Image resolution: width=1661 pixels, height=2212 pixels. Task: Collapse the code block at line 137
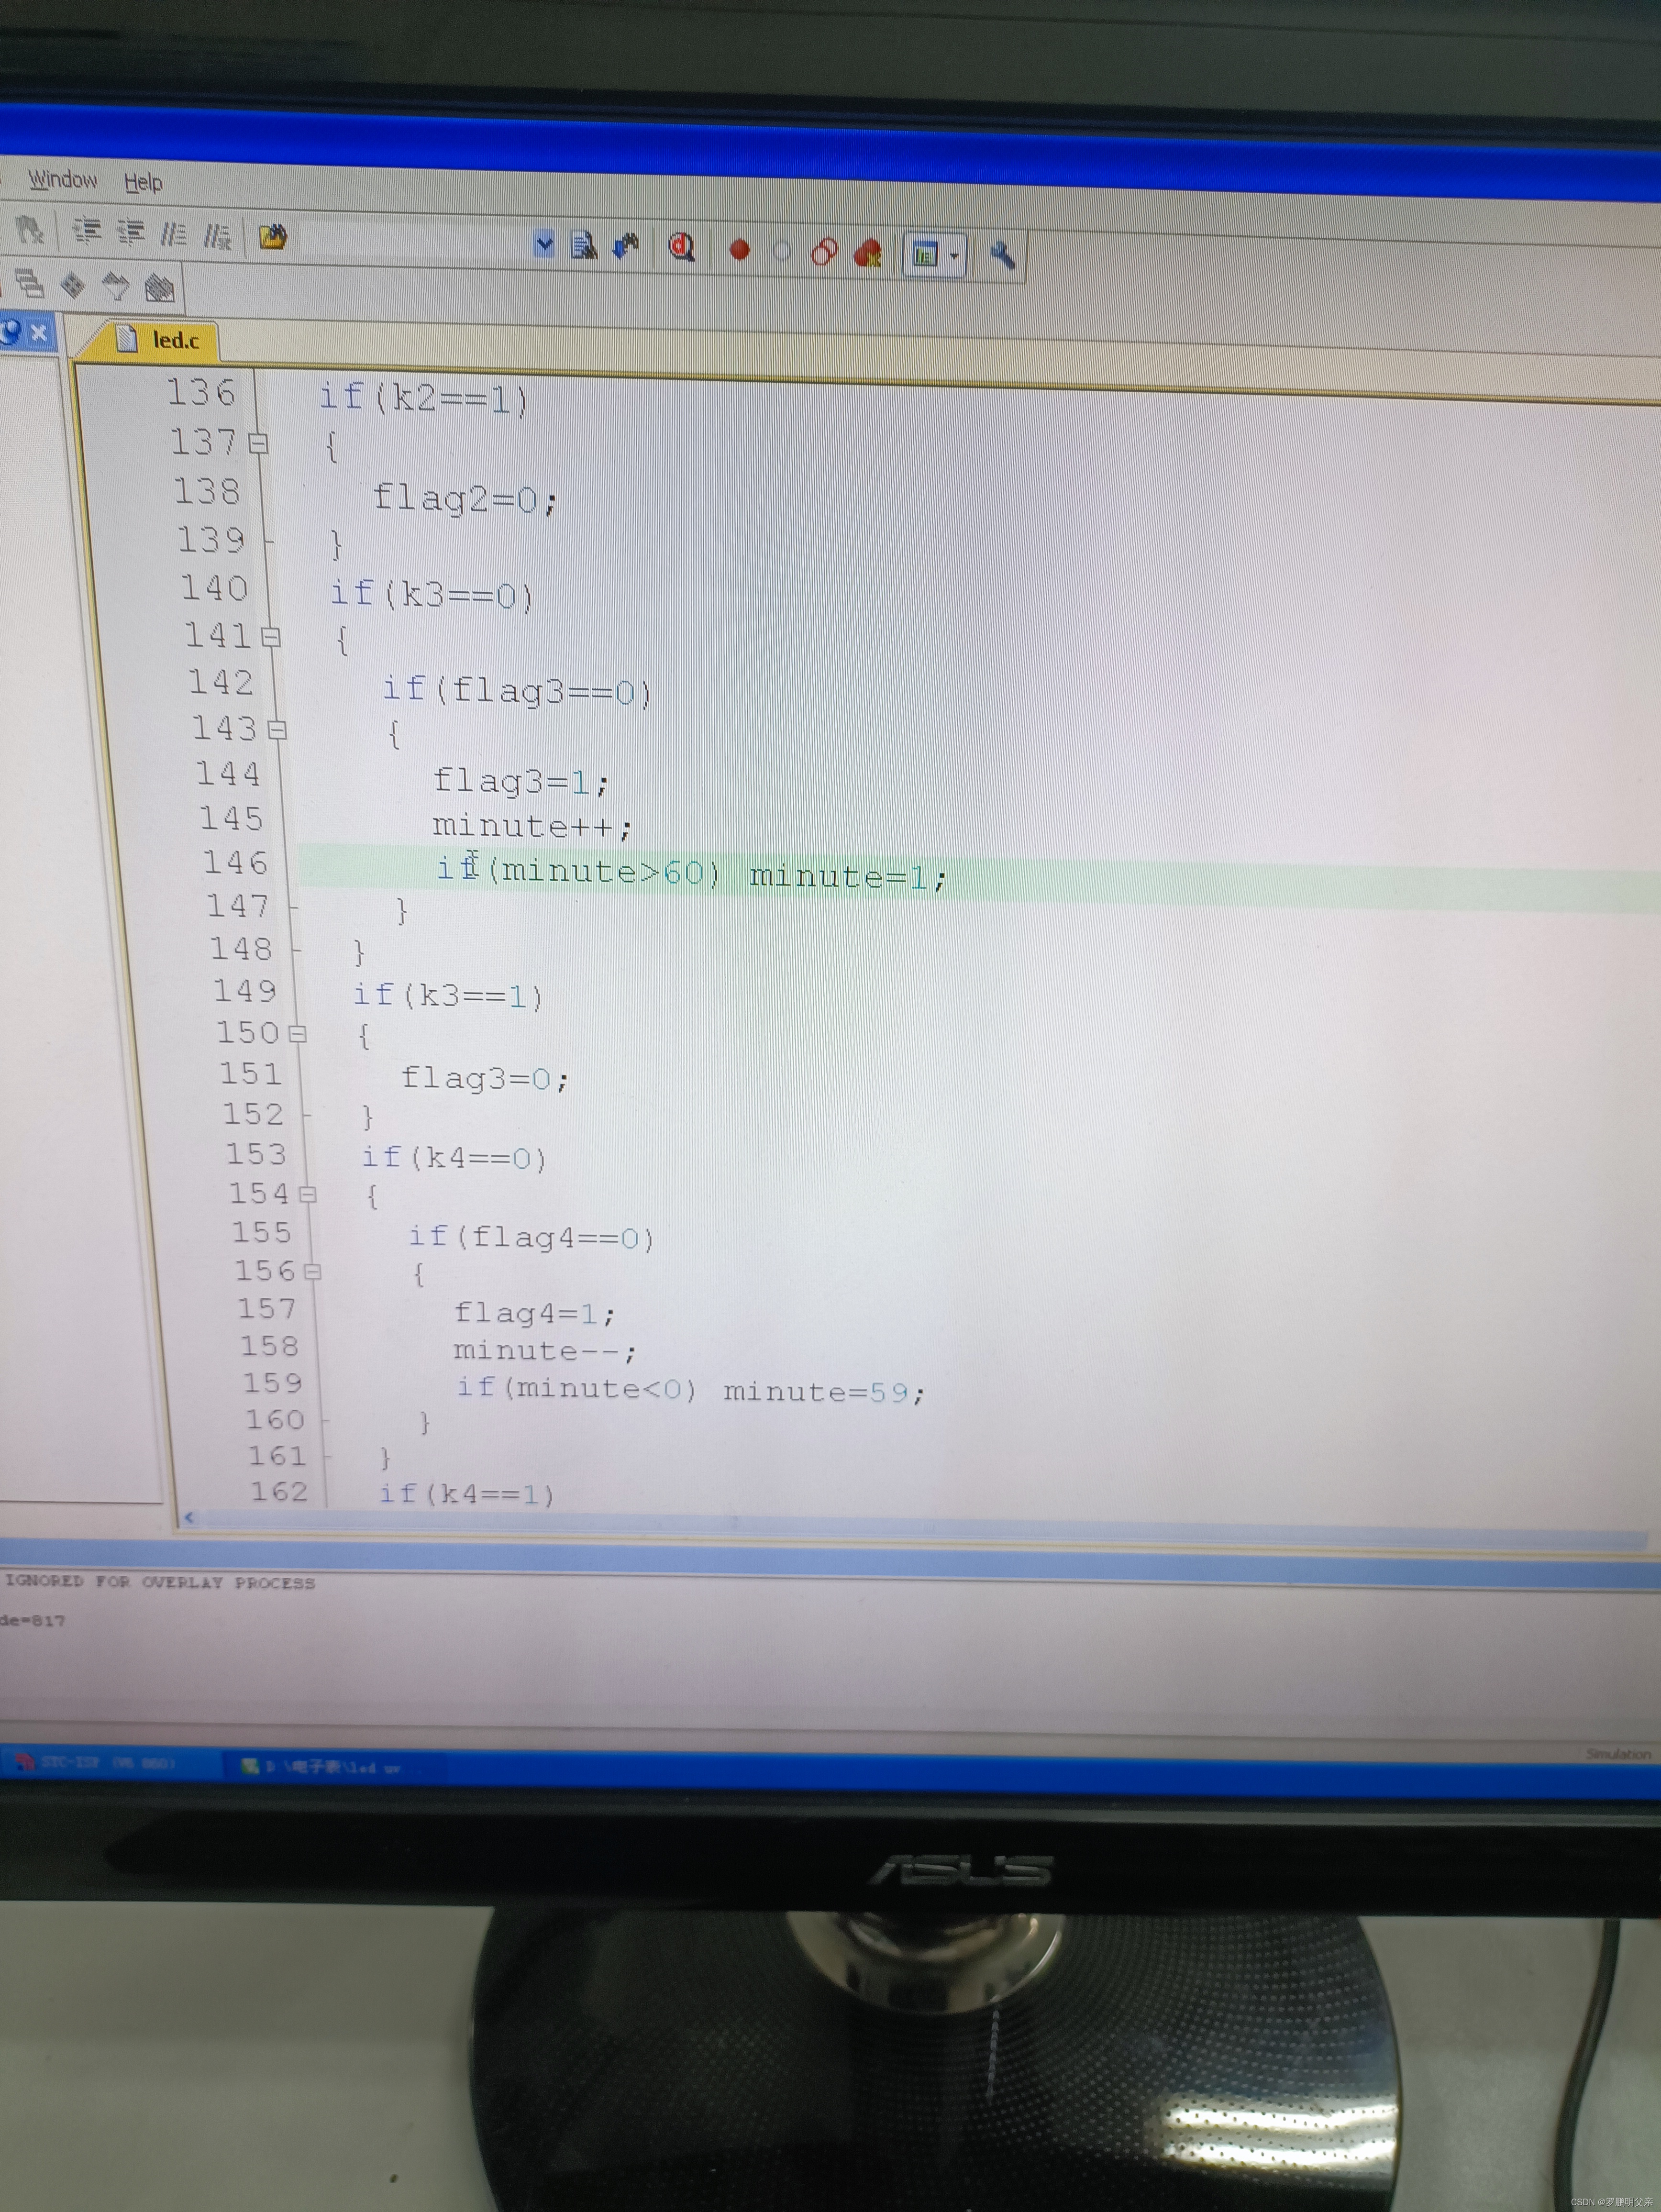click(x=259, y=443)
